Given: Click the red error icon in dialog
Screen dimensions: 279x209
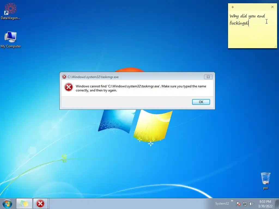Looking at the screenshot, I should tap(68, 87).
